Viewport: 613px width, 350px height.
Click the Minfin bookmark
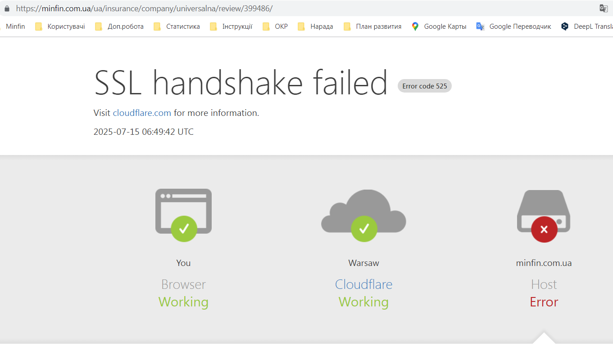pos(14,27)
